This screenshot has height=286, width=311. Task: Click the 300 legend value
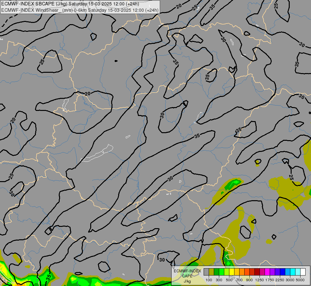click(x=219, y=280)
